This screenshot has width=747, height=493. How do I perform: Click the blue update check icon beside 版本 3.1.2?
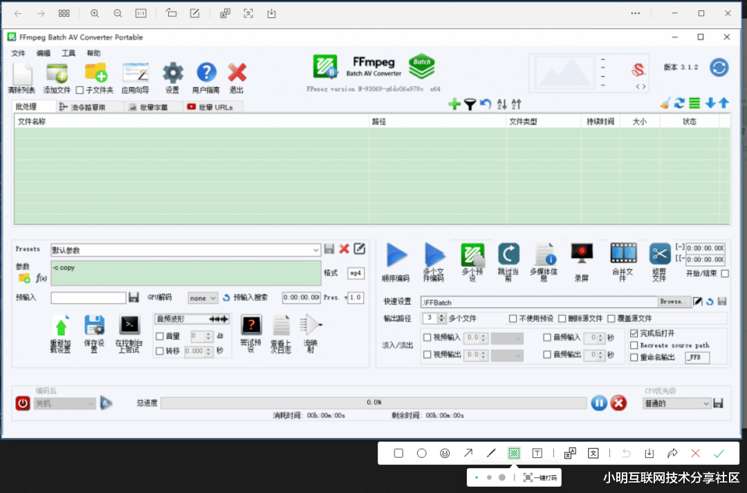pyautogui.click(x=719, y=68)
